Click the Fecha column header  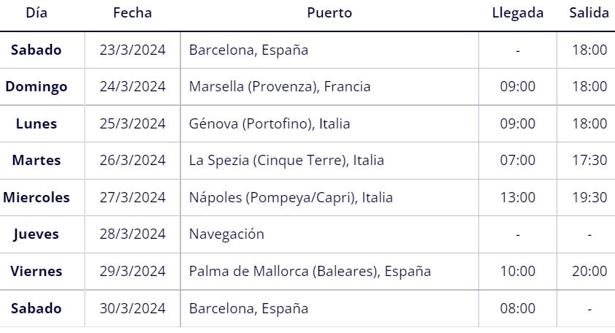(x=132, y=13)
